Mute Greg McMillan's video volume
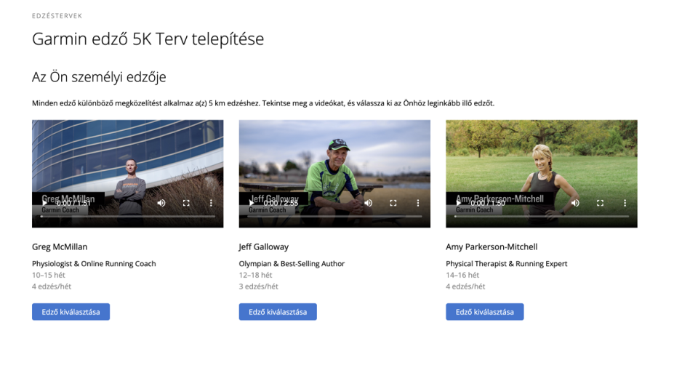Screen dimensions: 698x365 tap(161, 203)
